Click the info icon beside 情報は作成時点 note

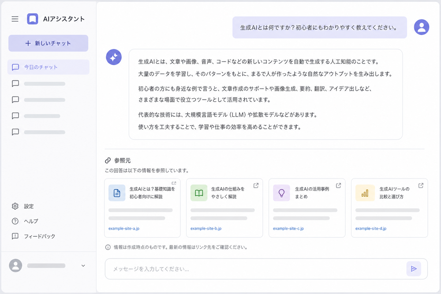coord(108,247)
